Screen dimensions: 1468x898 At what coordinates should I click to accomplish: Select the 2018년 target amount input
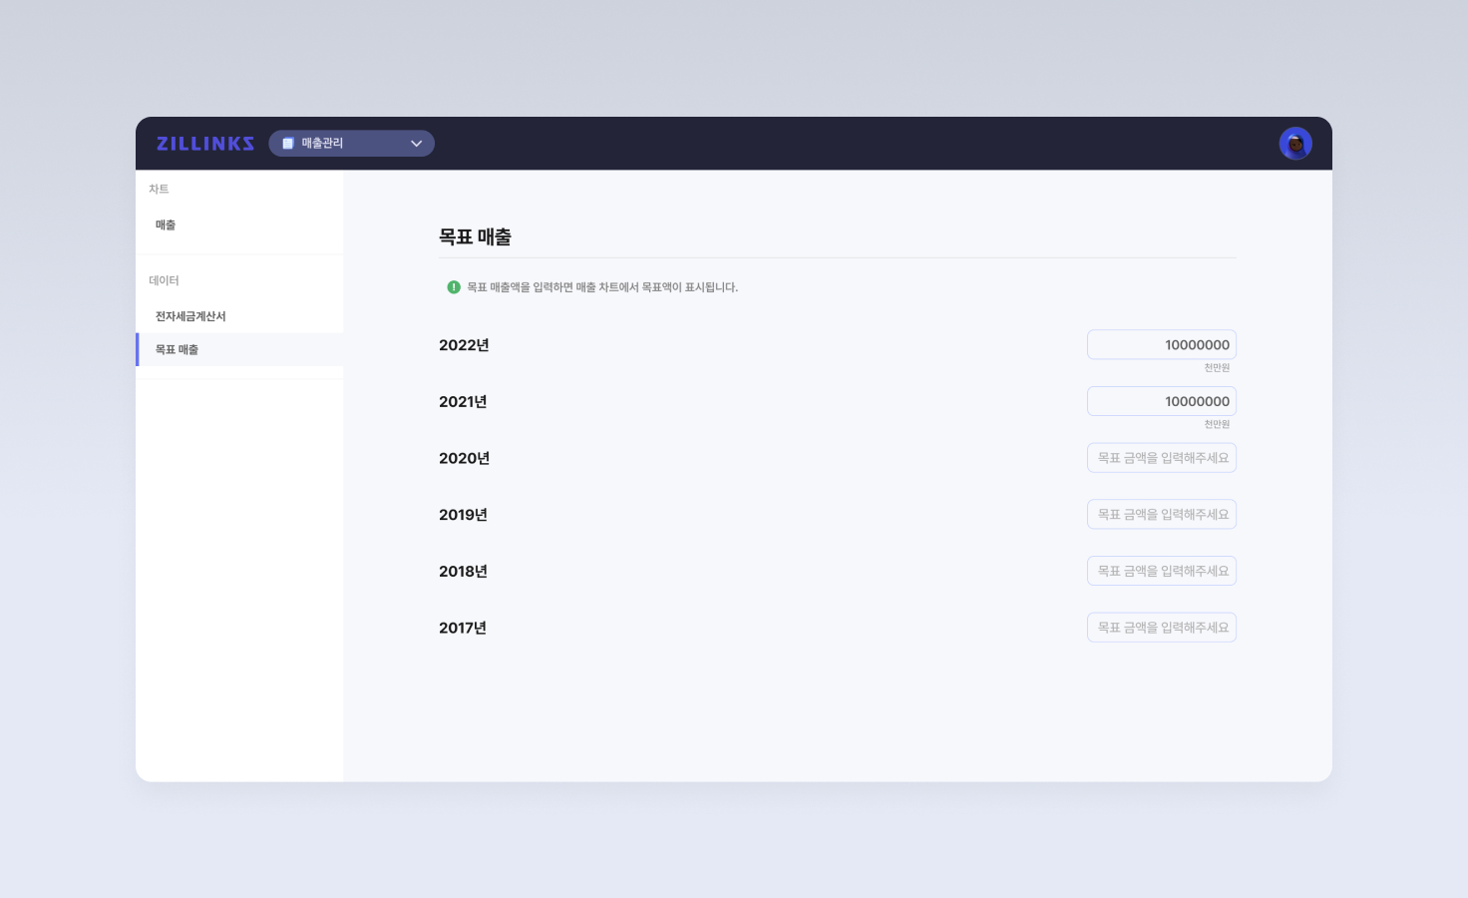(1162, 572)
